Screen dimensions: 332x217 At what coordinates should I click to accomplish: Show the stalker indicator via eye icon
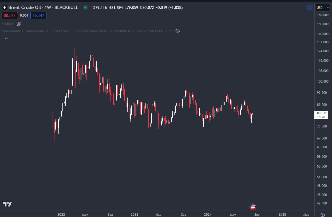(x=19, y=24)
